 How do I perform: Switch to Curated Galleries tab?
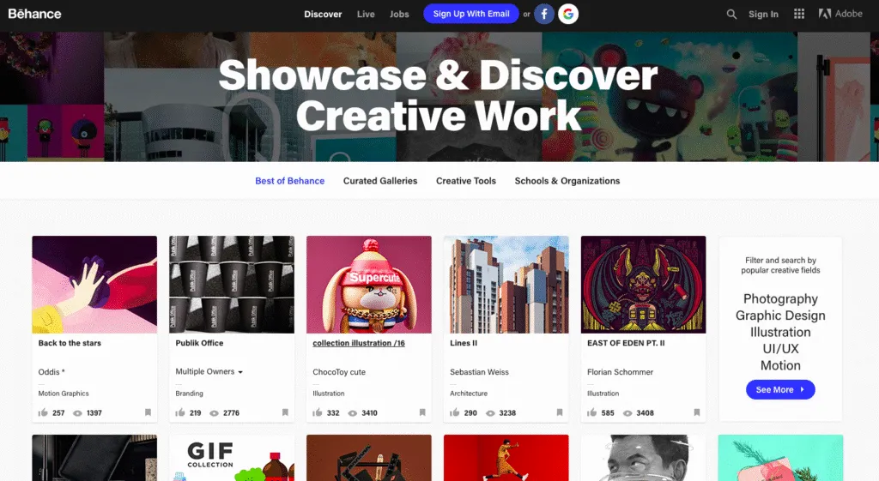(380, 181)
